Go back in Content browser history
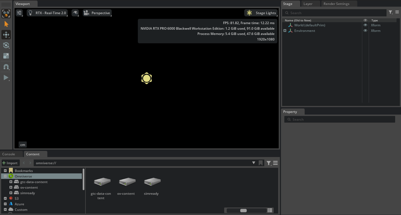Screen dimensions: 401x215 coord(24,163)
